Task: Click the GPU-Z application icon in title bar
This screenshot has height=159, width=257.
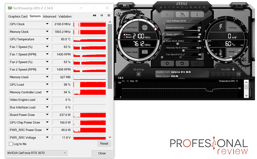Action: [x=10, y=8]
